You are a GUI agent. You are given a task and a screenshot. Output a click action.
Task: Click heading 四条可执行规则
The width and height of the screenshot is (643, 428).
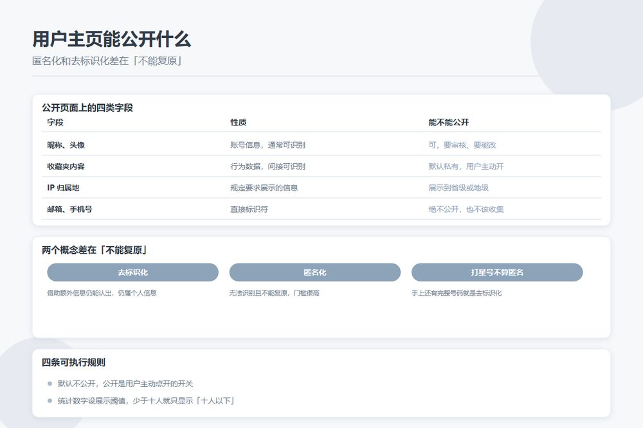pyautogui.click(x=73, y=362)
